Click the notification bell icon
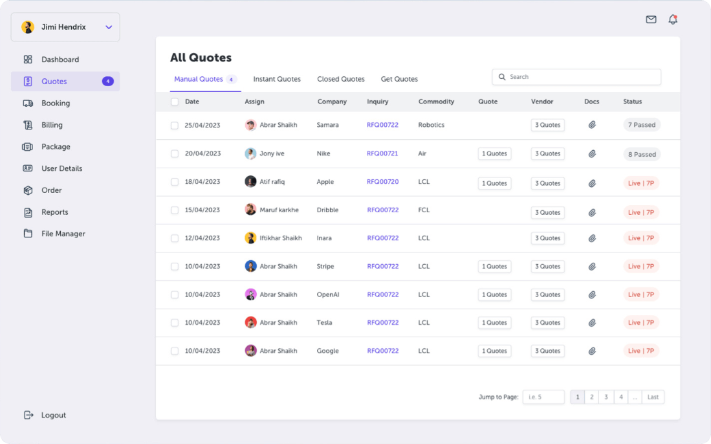 pos(673,19)
